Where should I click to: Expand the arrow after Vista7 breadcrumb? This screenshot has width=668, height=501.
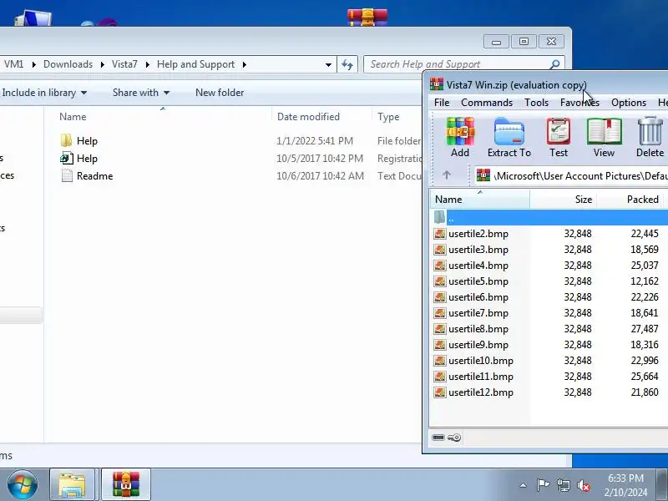point(148,65)
